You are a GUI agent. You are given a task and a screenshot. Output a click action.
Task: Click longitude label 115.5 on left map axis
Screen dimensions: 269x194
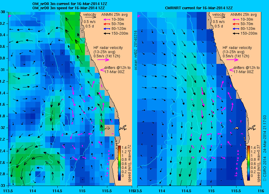click(x=107, y=191)
